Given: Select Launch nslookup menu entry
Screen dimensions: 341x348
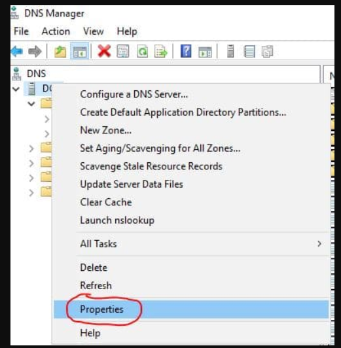Looking at the screenshot, I should click(x=117, y=220).
